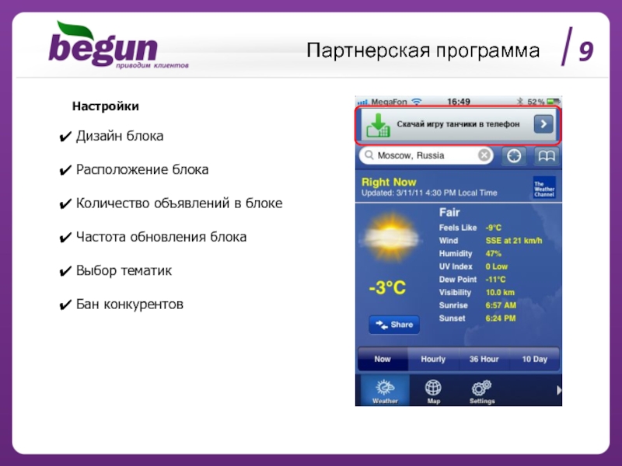Viewport: 622px width, 466px height.
Task: Click the Begun logo
Action: (x=118, y=45)
